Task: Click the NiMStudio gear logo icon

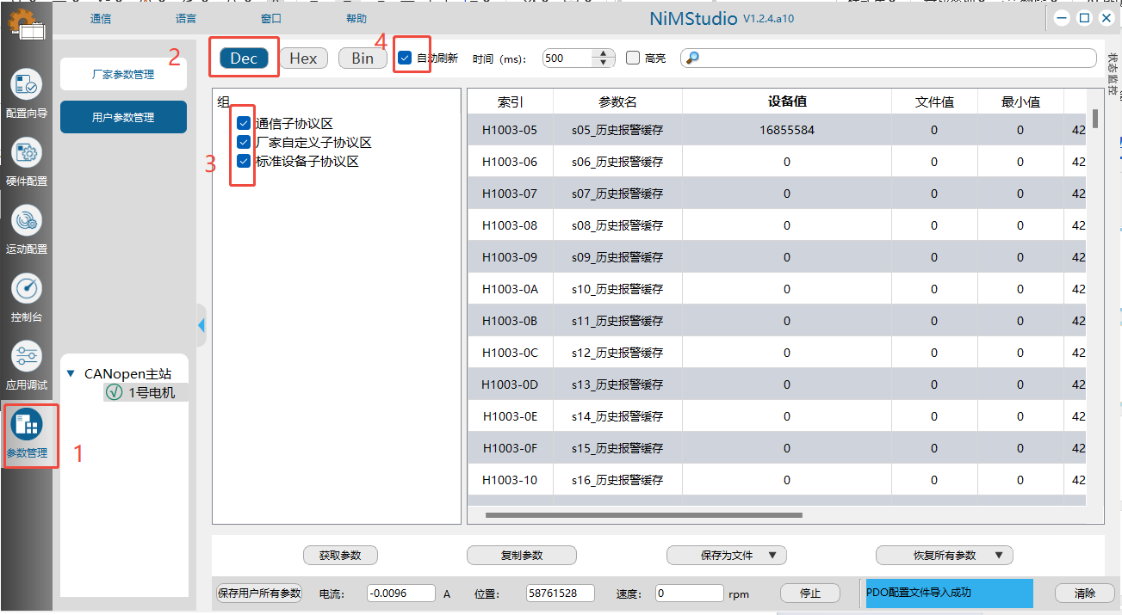Action: [26, 24]
